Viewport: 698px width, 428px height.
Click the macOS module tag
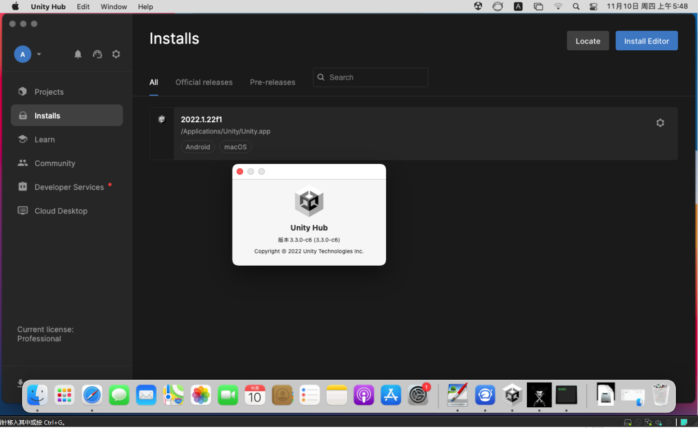pyautogui.click(x=235, y=147)
